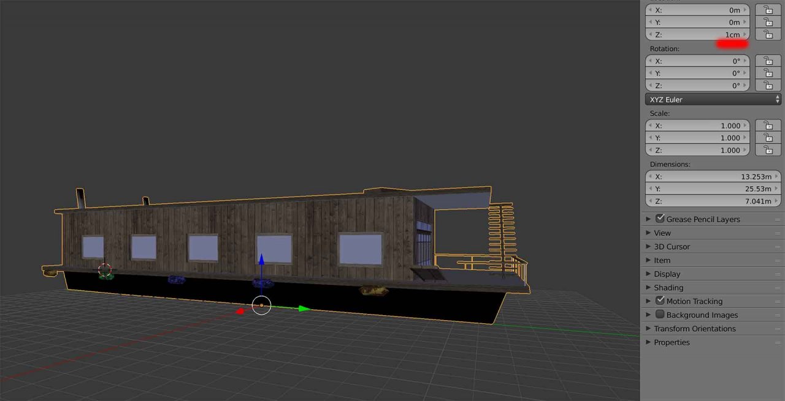Toggle lock icon for Scale X
This screenshot has width=785, height=401.
[x=768, y=126]
